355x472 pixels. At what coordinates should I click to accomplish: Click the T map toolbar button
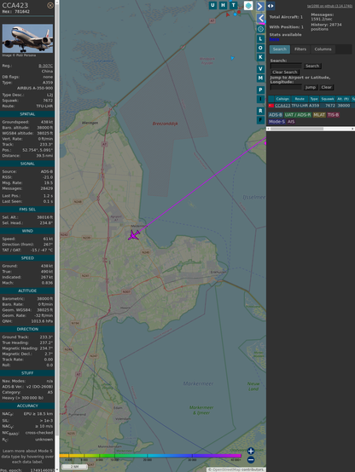coord(233,5)
